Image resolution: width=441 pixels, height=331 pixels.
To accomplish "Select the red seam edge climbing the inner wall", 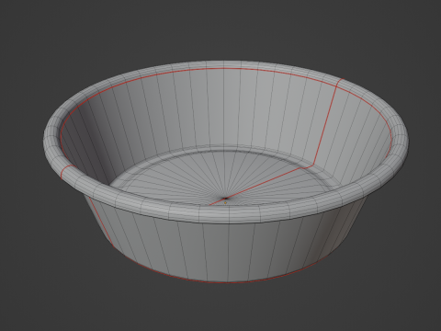I will tap(325, 126).
